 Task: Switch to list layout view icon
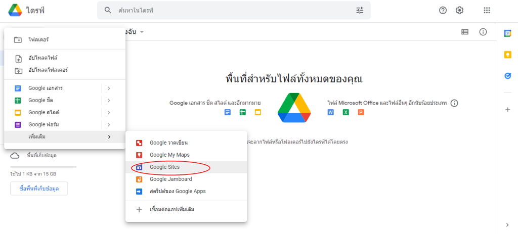pos(465,32)
